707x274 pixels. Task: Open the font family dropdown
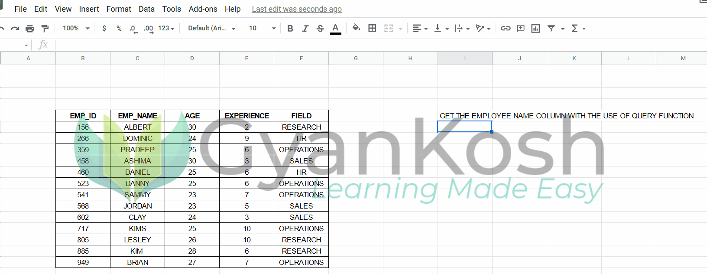click(x=212, y=28)
